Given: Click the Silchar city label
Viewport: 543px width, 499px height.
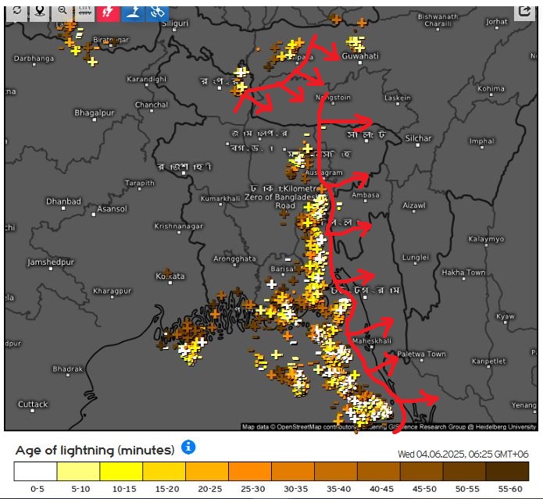Looking at the screenshot, I should click(x=418, y=138).
